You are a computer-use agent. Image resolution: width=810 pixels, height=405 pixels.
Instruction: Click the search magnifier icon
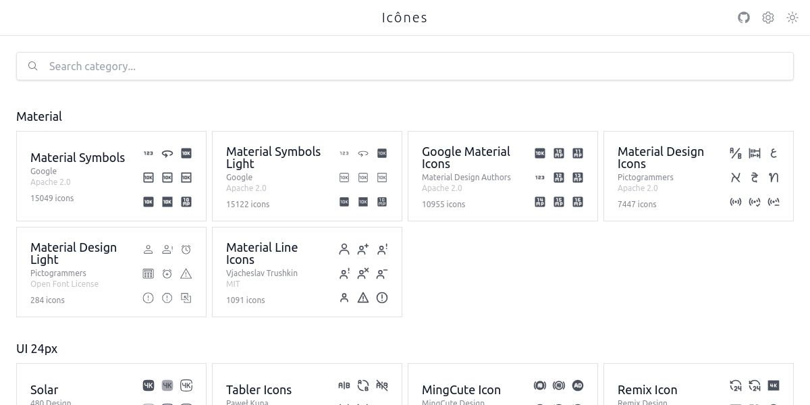click(32, 66)
